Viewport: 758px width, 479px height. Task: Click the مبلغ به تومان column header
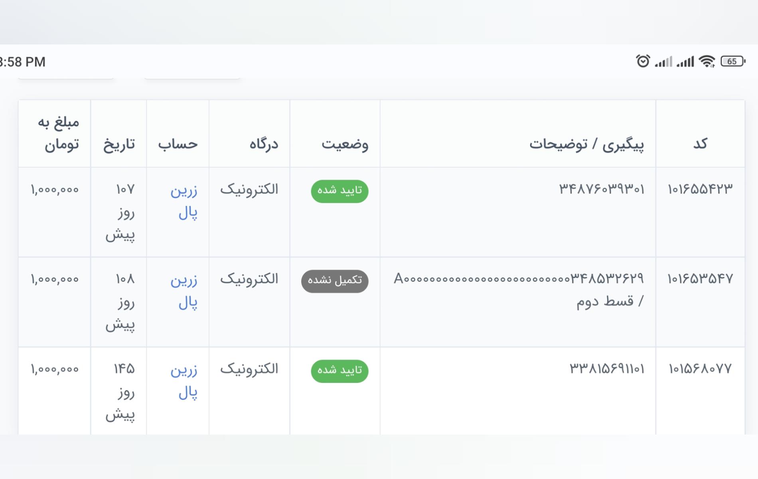[x=59, y=133]
